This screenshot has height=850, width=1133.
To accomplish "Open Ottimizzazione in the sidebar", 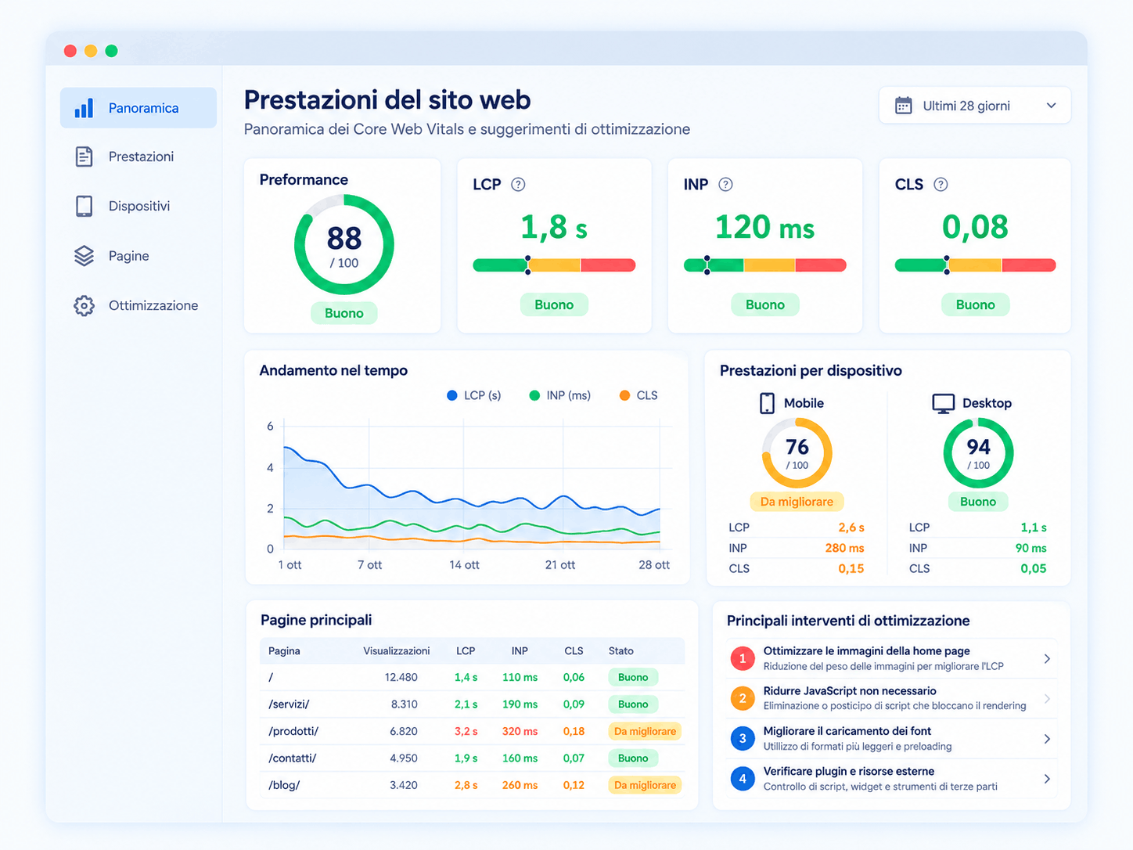I will pyautogui.click(x=138, y=305).
